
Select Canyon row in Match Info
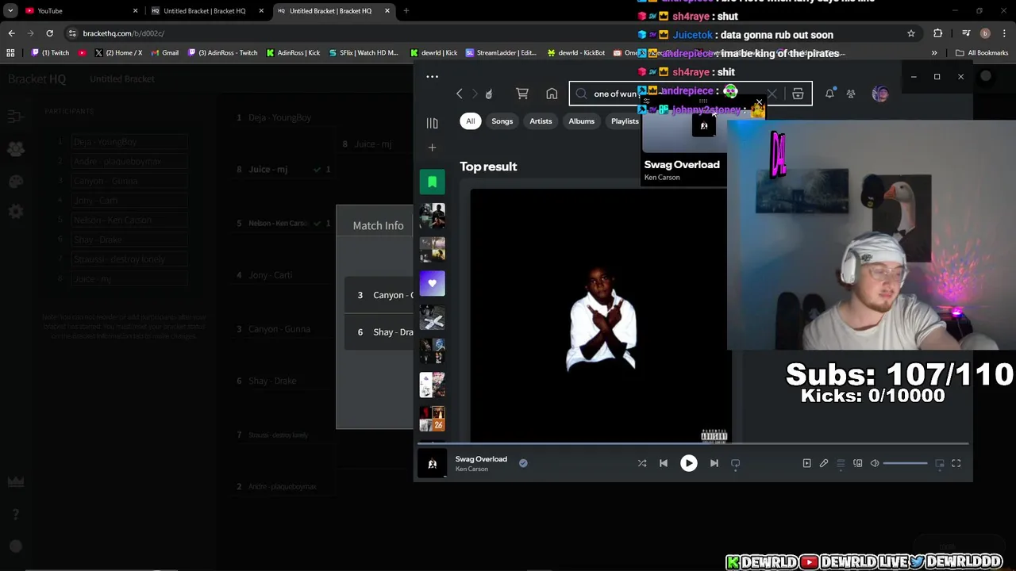point(379,295)
